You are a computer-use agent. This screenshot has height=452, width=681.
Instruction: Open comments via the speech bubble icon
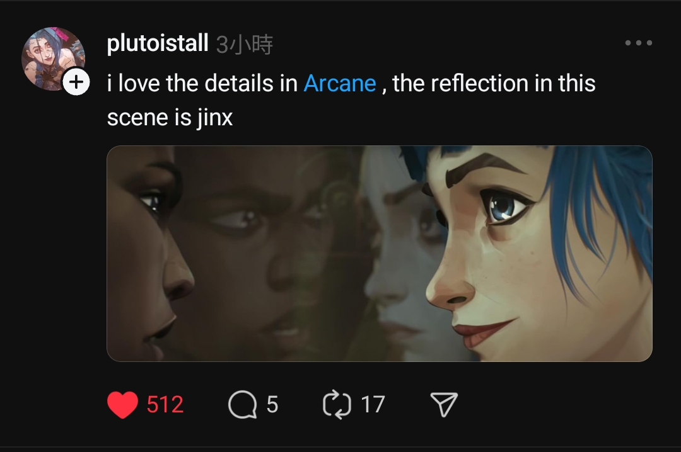tap(242, 404)
